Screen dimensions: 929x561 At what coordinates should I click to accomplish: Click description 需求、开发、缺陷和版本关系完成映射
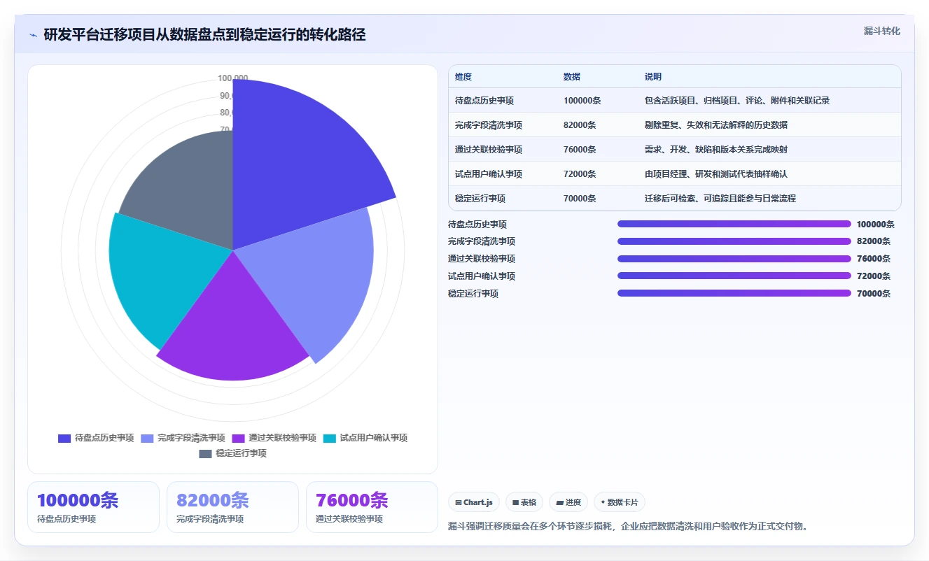[716, 150]
